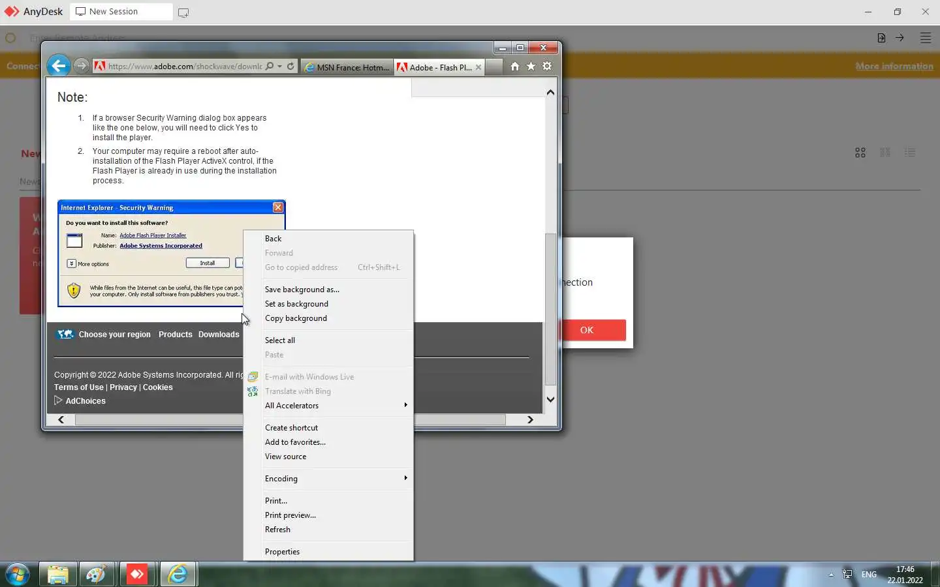Expand the All Accelerators submenu
940x587 pixels.
coord(328,406)
